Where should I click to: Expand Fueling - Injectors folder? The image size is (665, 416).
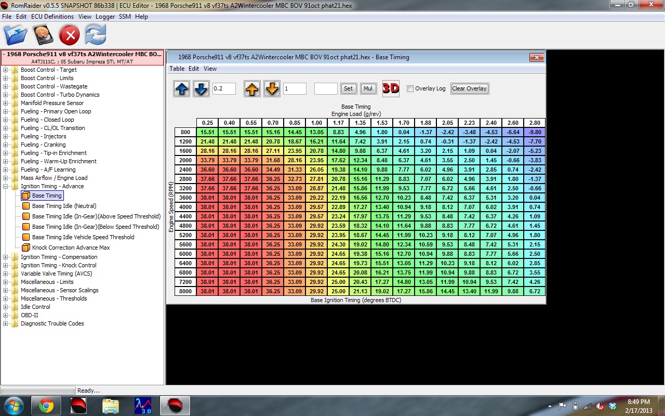(x=6, y=136)
